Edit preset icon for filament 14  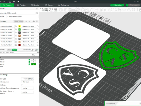tap(38, 45)
